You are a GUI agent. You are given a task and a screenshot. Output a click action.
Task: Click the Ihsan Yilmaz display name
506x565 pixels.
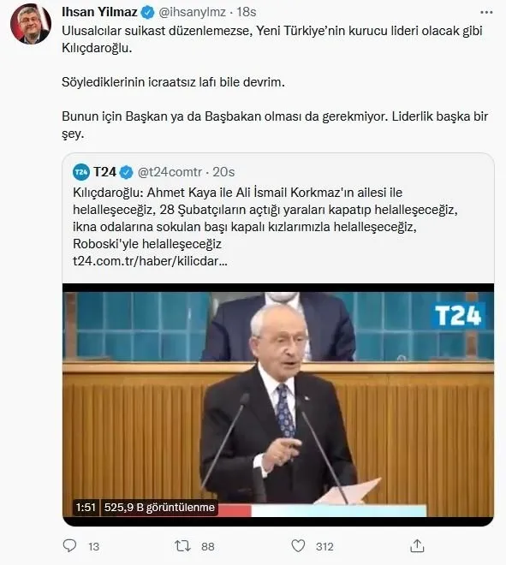(99, 12)
